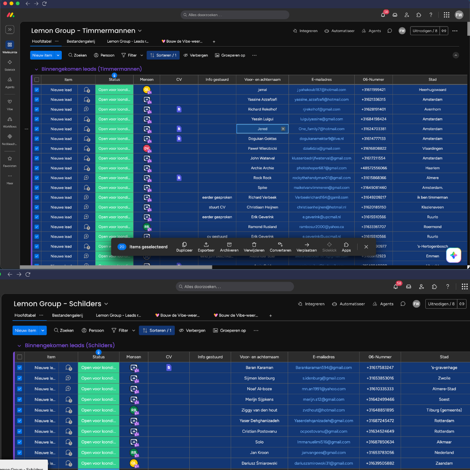470x470 pixels.
Task: Uncheck the Solo row checkbox in Schilders
Action: click(20, 442)
